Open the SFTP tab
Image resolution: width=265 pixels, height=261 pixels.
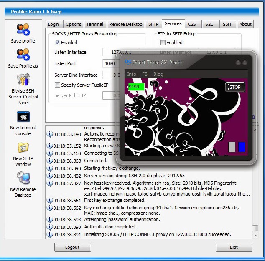[153, 24]
